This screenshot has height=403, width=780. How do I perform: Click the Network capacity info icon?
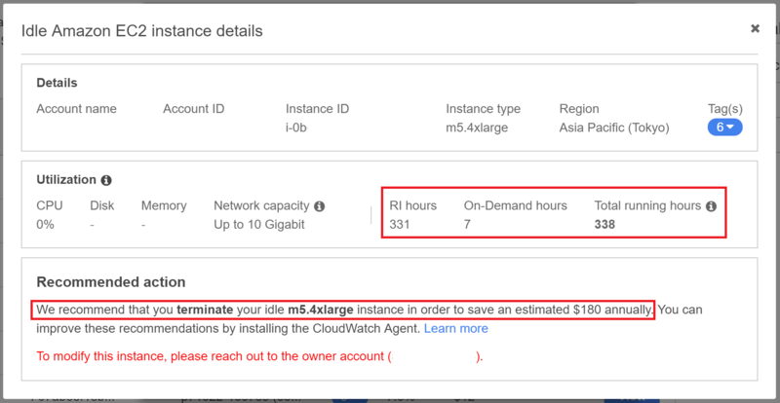(x=320, y=206)
